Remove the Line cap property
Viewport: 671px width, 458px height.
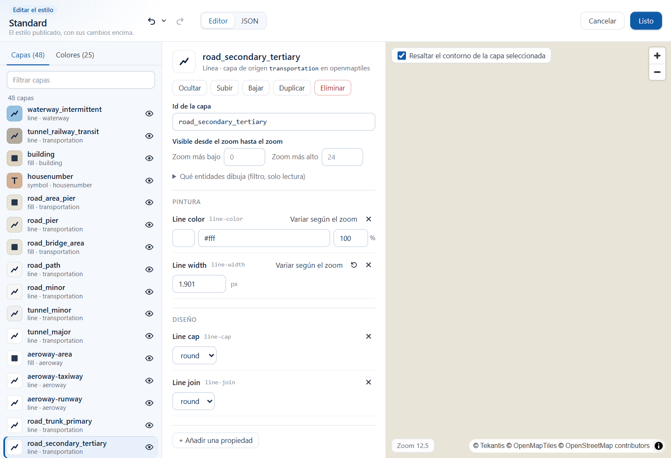click(x=369, y=336)
